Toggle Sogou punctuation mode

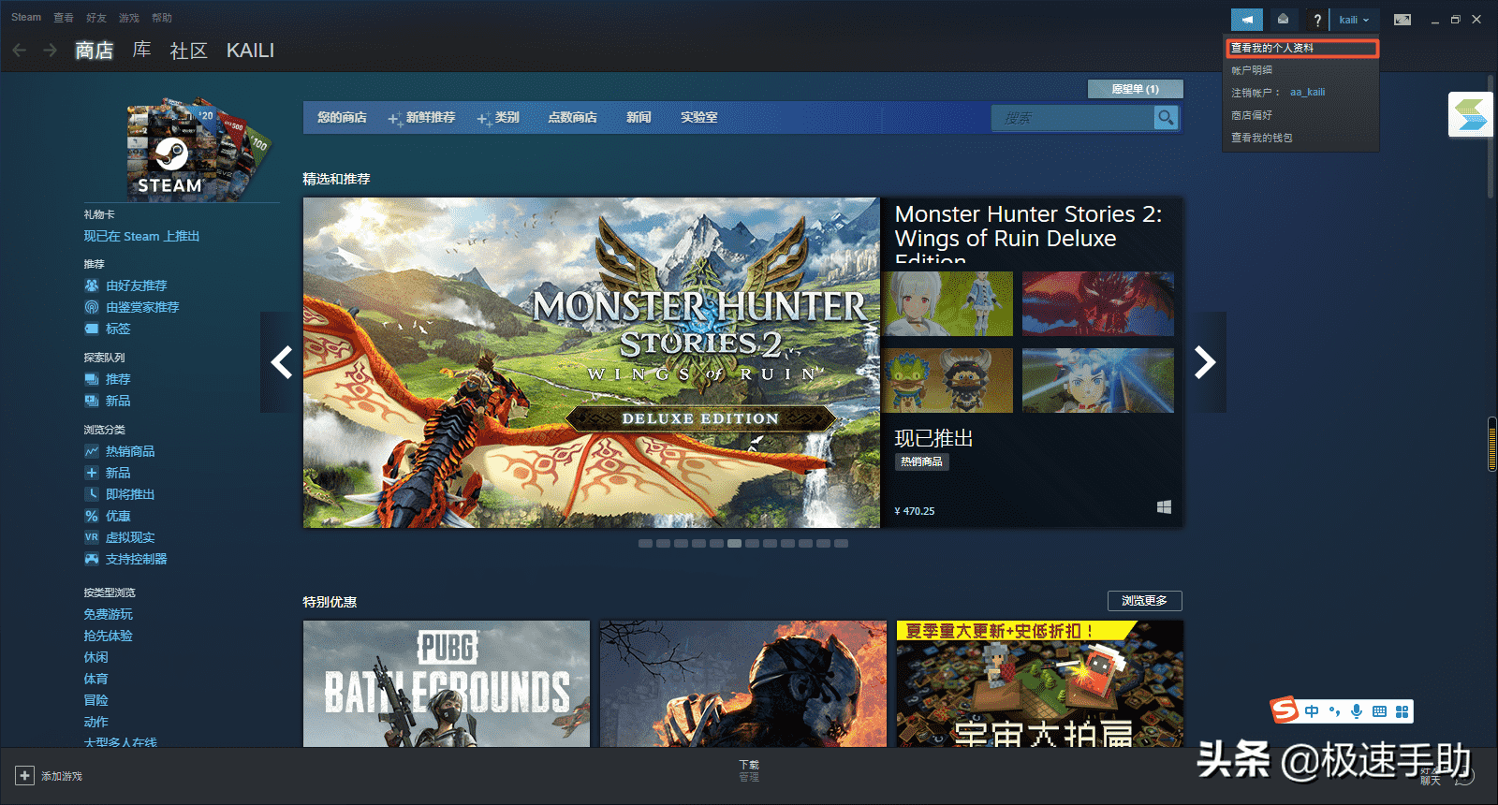coord(1334,711)
